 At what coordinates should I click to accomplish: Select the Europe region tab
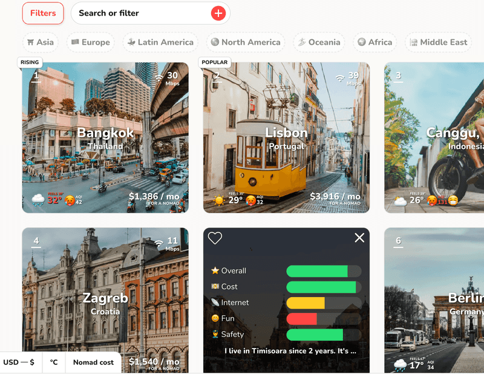[90, 42]
